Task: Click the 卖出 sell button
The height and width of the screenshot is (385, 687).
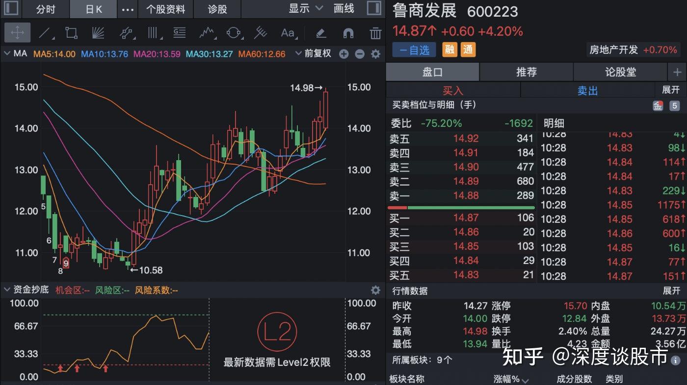Action: pos(587,90)
